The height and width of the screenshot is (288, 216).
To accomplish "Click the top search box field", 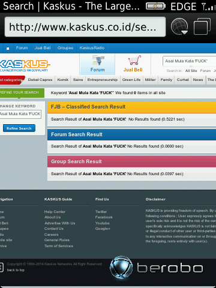I will coord(190,61).
